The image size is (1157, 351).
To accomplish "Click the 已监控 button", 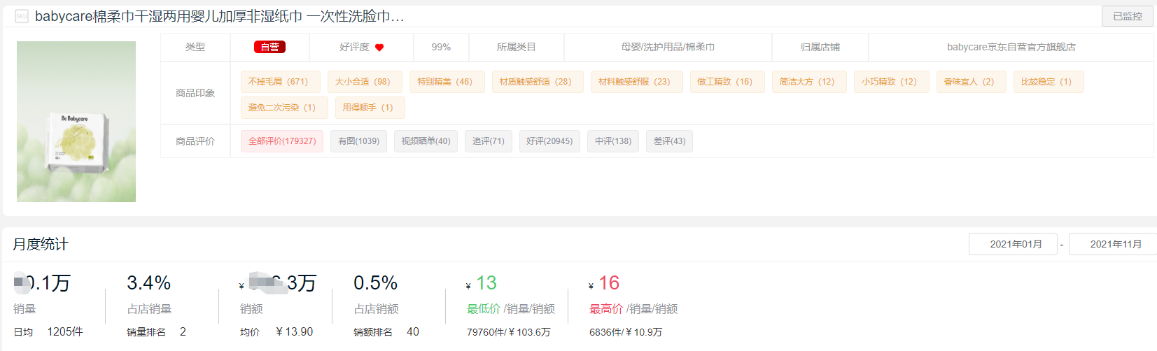I will coord(1127,16).
